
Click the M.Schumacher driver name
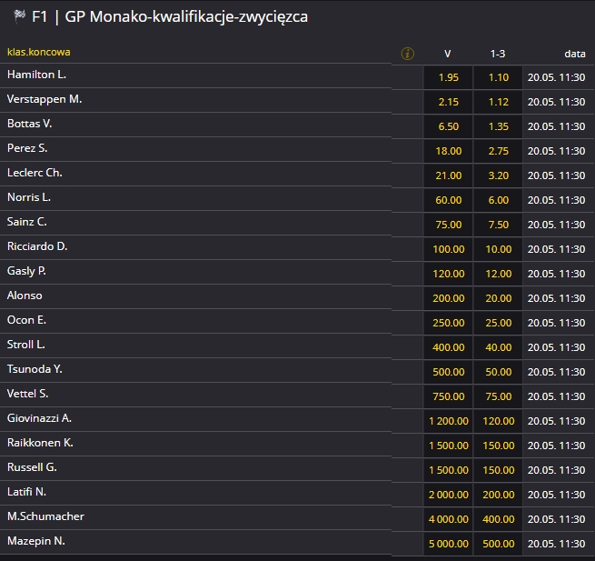(46, 516)
